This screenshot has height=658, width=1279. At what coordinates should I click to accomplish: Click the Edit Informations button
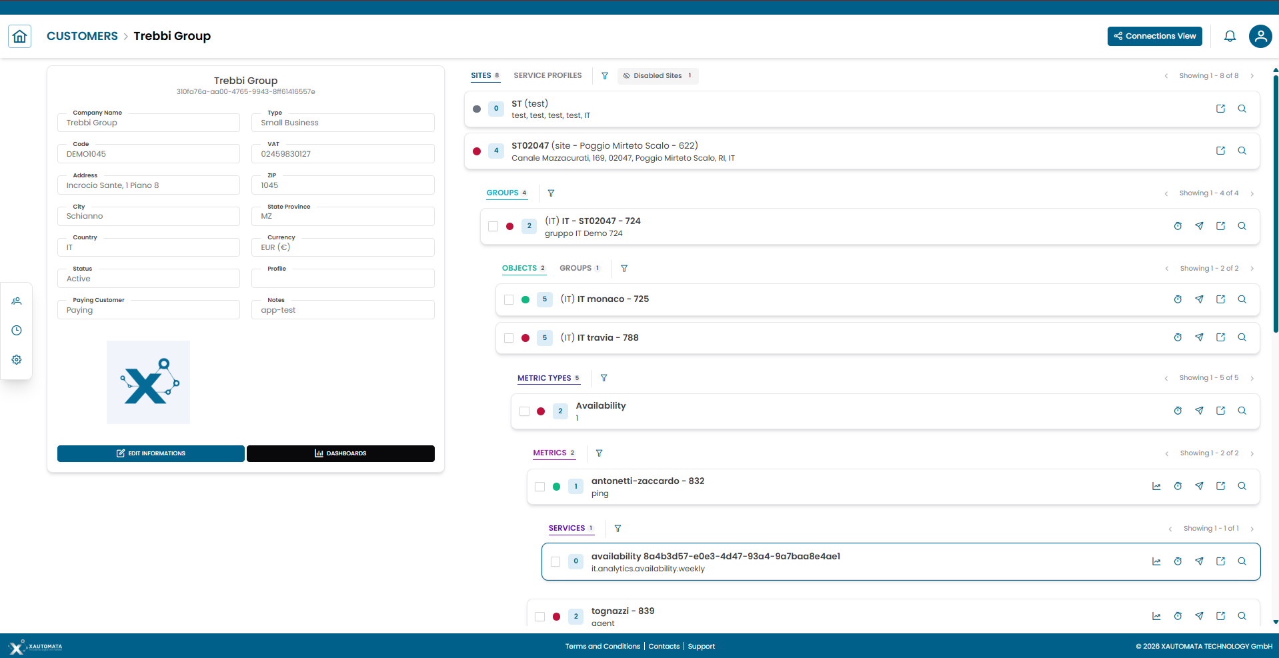coord(151,453)
